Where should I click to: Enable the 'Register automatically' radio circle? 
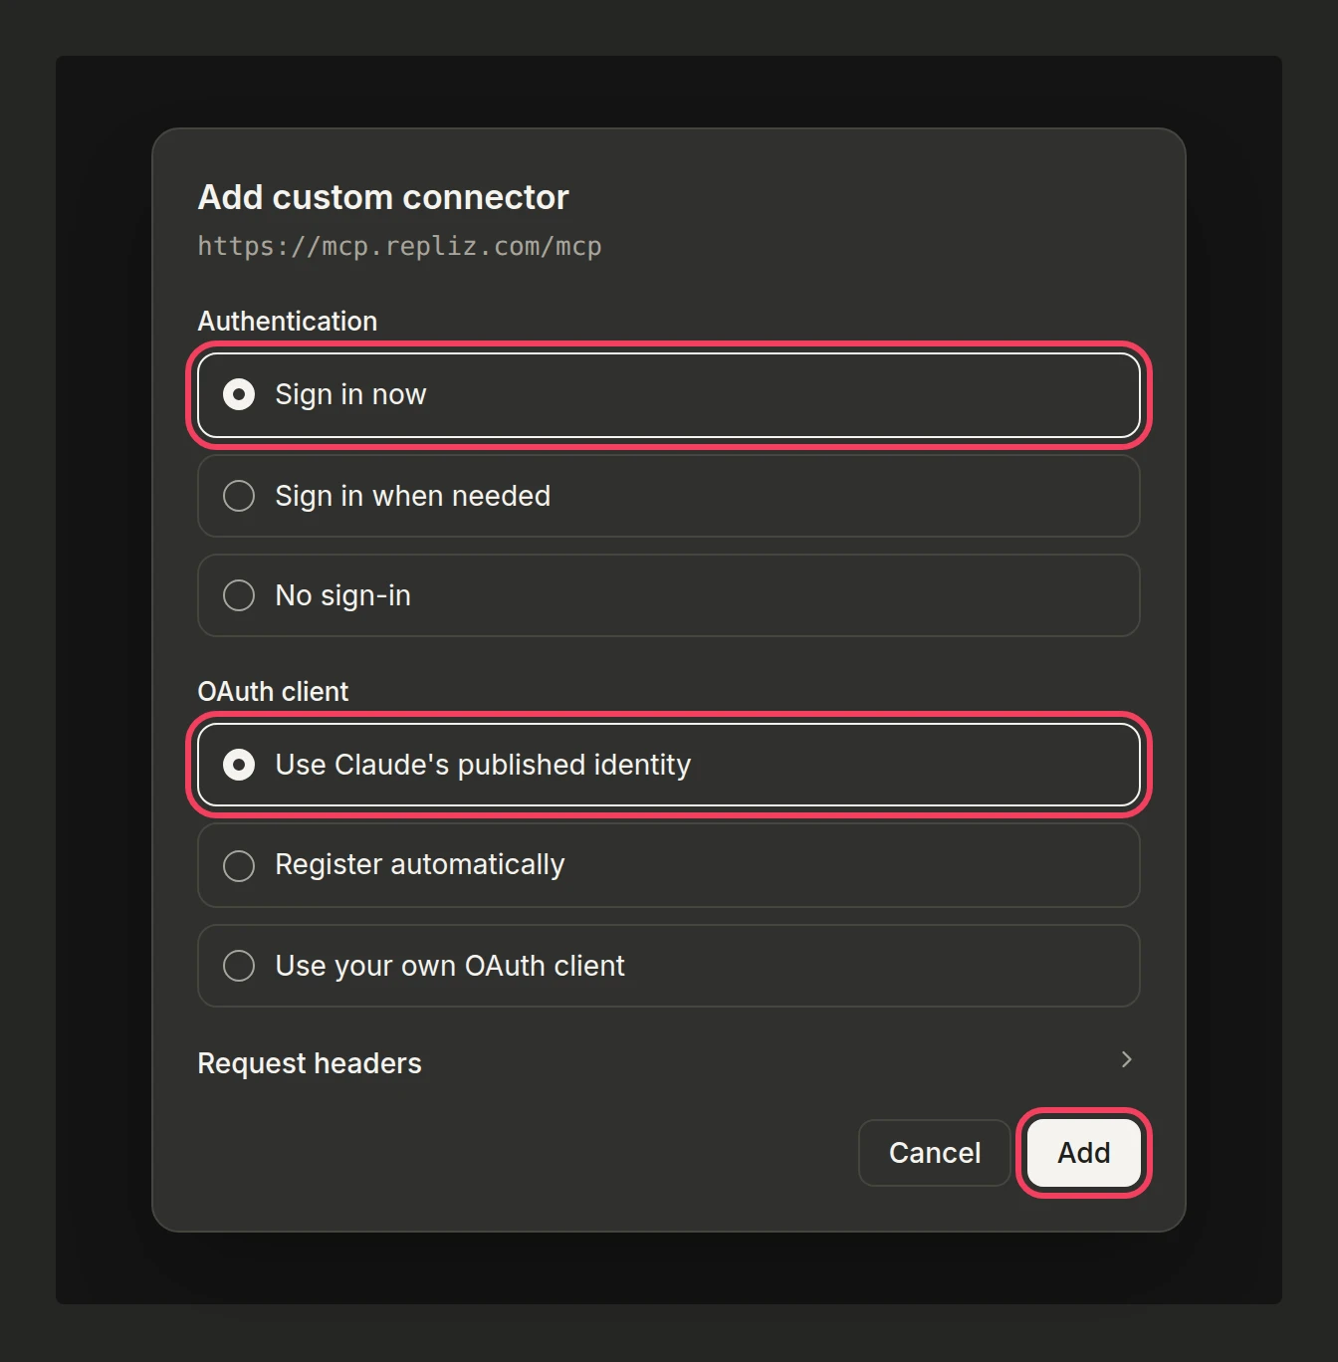coord(239,865)
